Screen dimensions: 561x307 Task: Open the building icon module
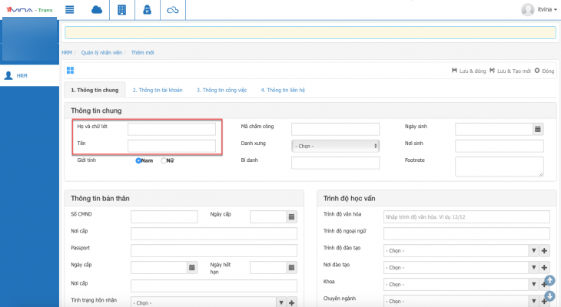[x=121, y=10]
